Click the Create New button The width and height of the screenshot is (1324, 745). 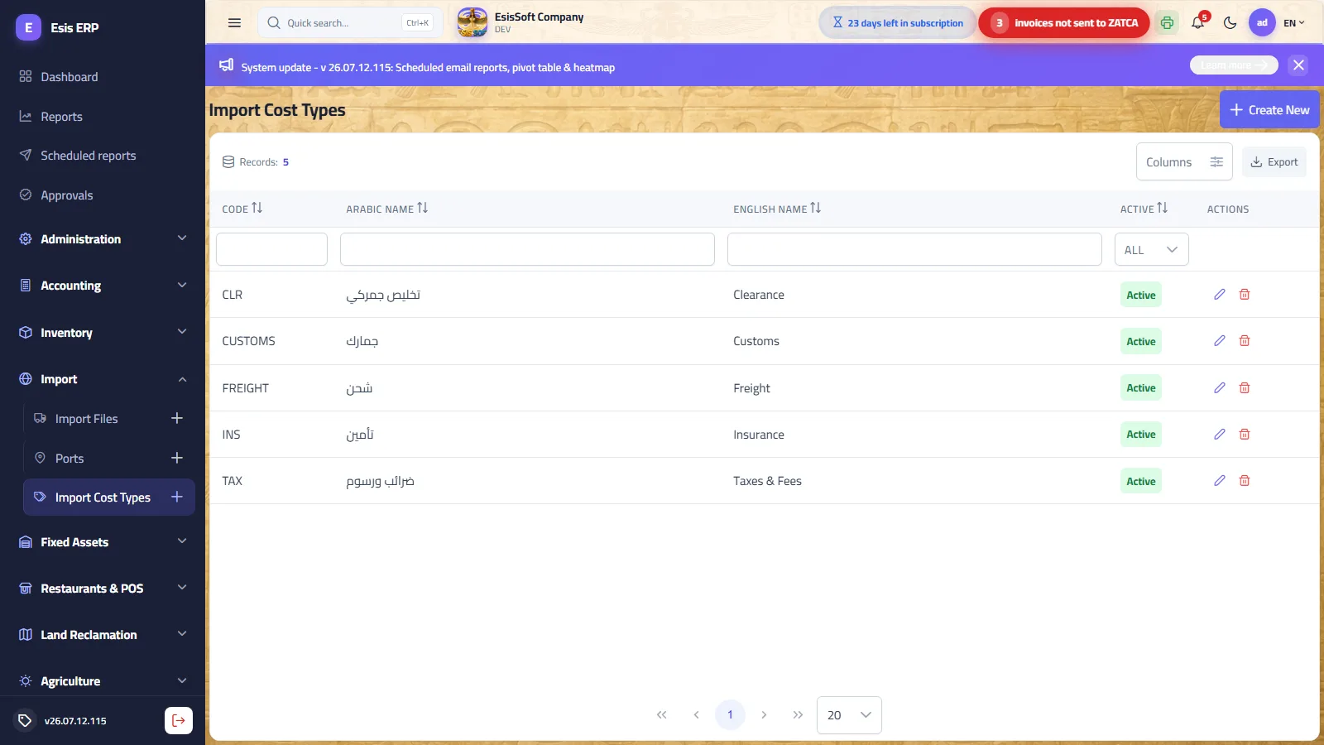[1269, 110]
